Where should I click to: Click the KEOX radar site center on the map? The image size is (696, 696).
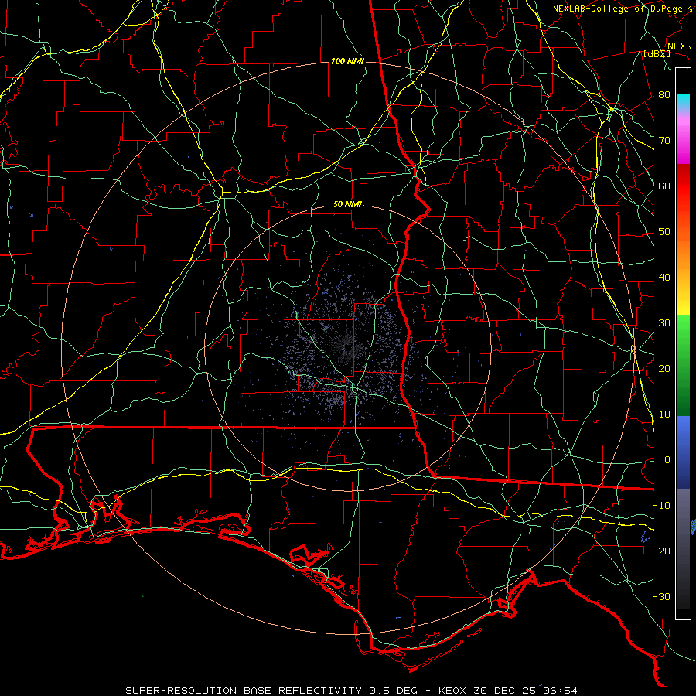[347, 348]
